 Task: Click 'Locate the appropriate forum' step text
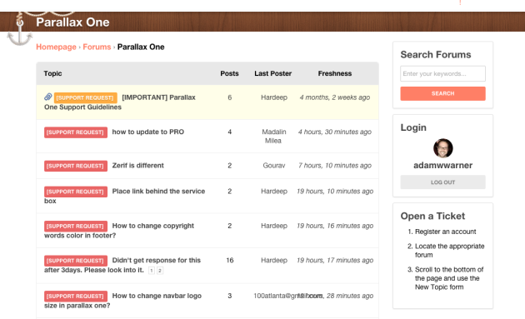click(x=450, y=251)
